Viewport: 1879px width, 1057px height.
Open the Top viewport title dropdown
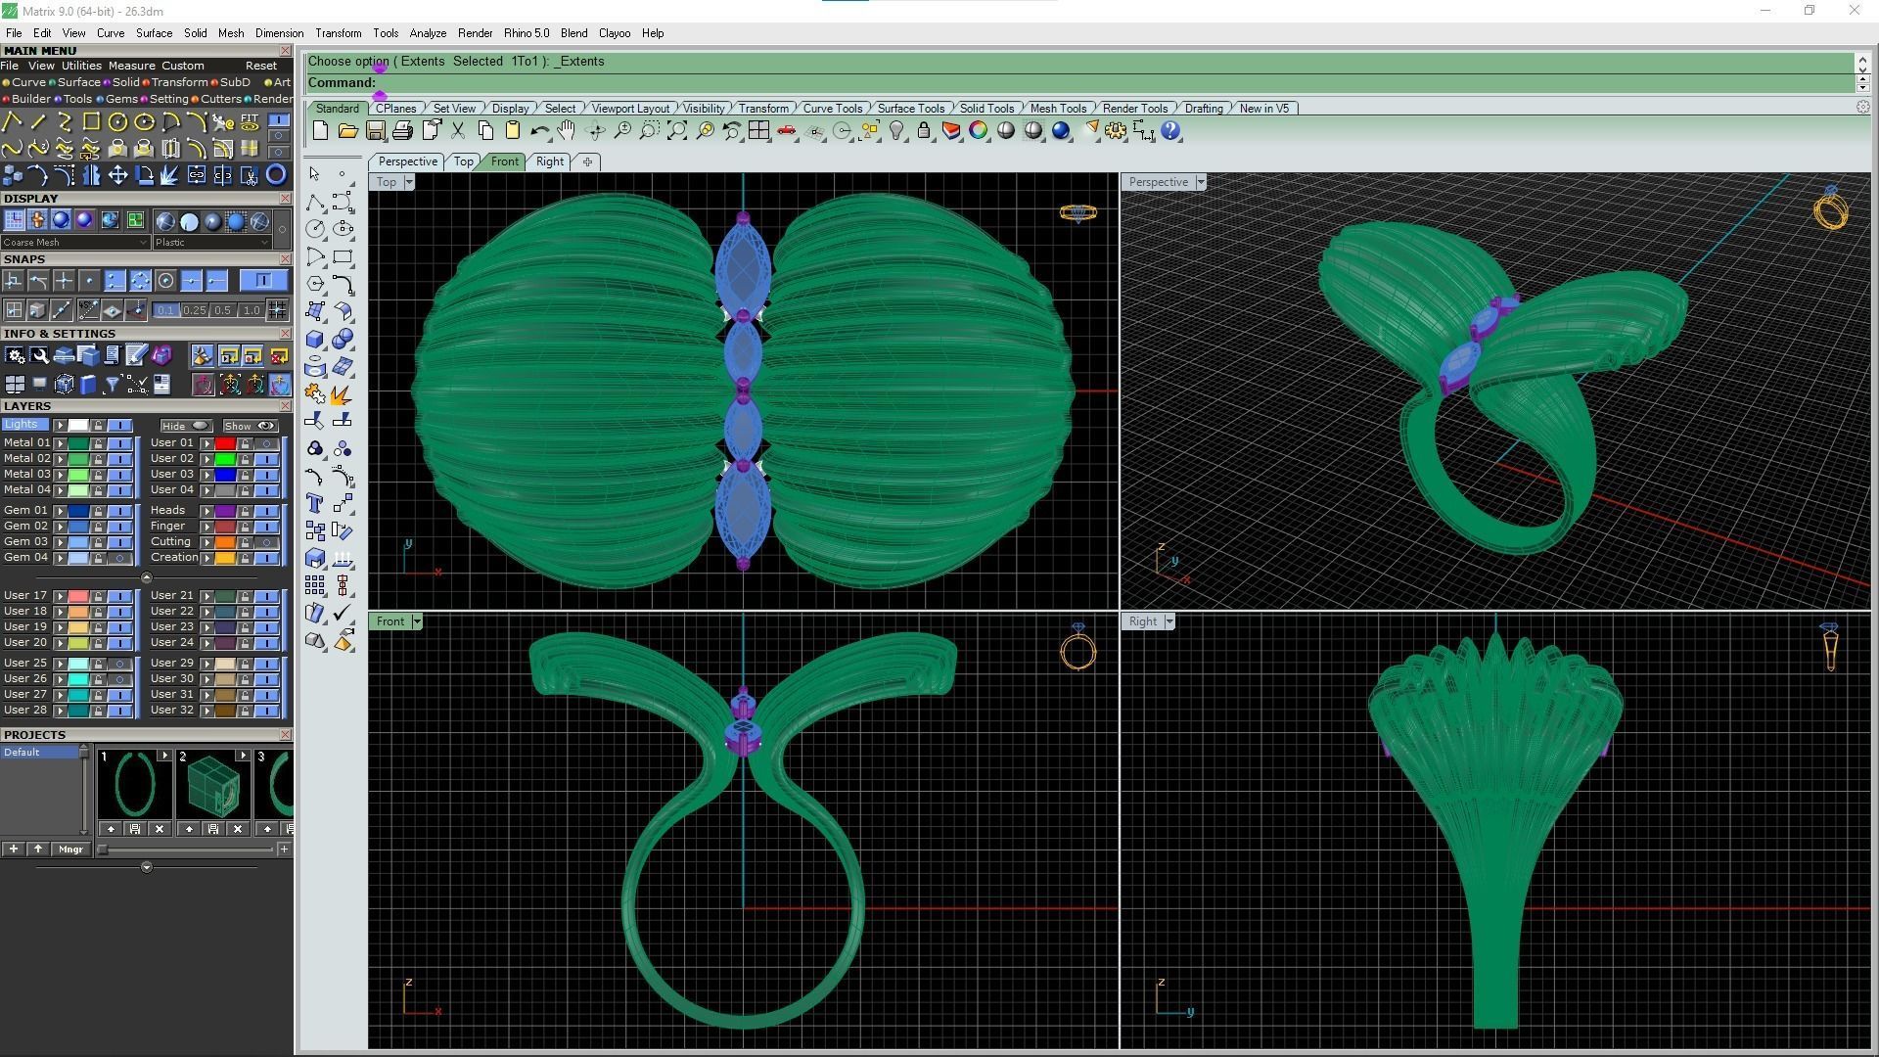[409, 182]
